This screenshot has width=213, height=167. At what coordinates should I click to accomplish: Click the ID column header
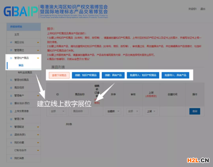pyautogui.click(x=57, y=94)
